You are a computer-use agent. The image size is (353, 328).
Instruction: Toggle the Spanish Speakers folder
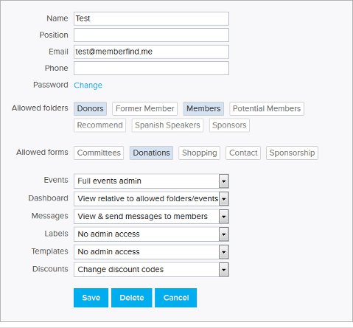coord(167,125)
